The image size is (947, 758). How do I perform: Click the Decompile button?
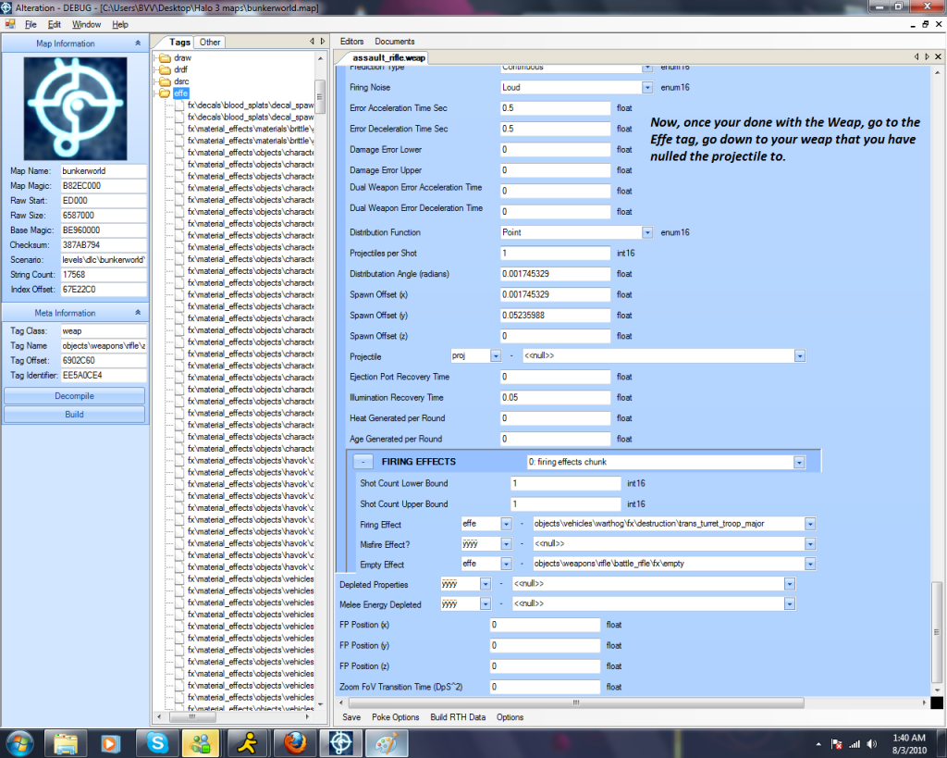(74, 396)
